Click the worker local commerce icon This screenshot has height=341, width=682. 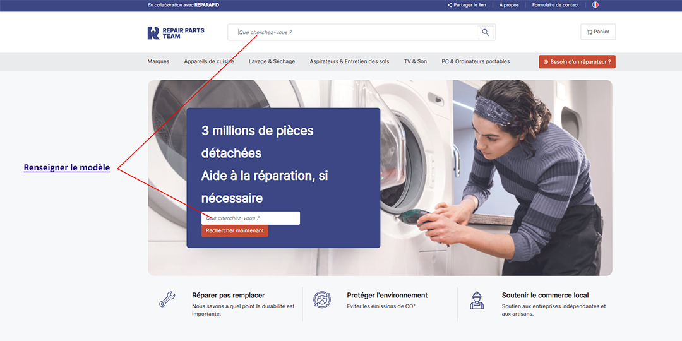[x=477, y=300]
